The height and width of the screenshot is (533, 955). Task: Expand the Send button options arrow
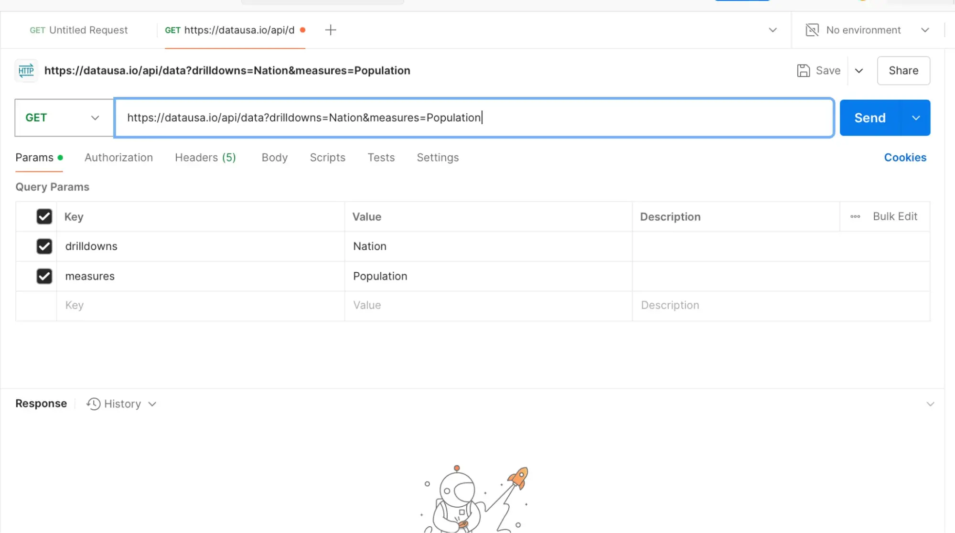[x=915, y=118]
